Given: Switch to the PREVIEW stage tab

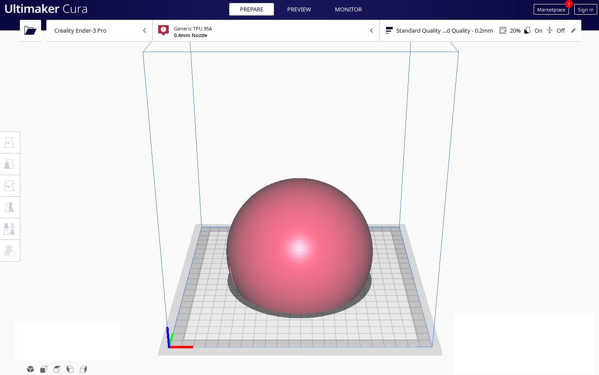Looking at the screenshot, I should click(x=299, y=9).
